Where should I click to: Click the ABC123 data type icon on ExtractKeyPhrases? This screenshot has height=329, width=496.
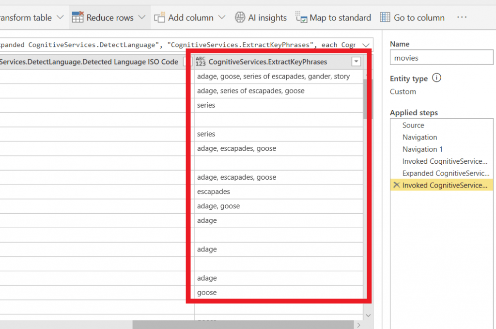[x=201, y=61]
